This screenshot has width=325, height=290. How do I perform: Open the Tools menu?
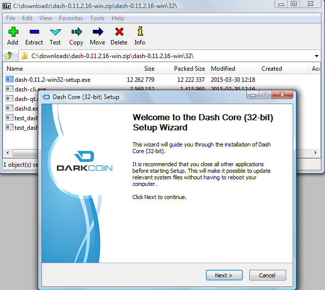(x=97, y=18)
